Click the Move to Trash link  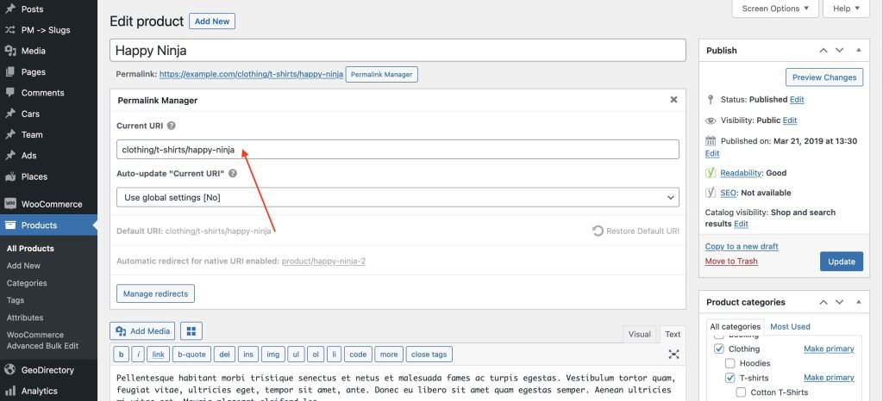click(731, 261)
